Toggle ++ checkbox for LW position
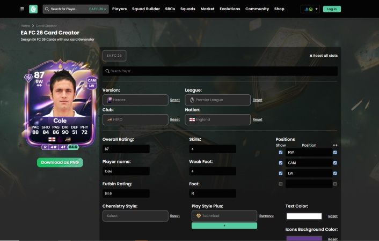Viewport: 379px width, 241px height. click(335, 174)
